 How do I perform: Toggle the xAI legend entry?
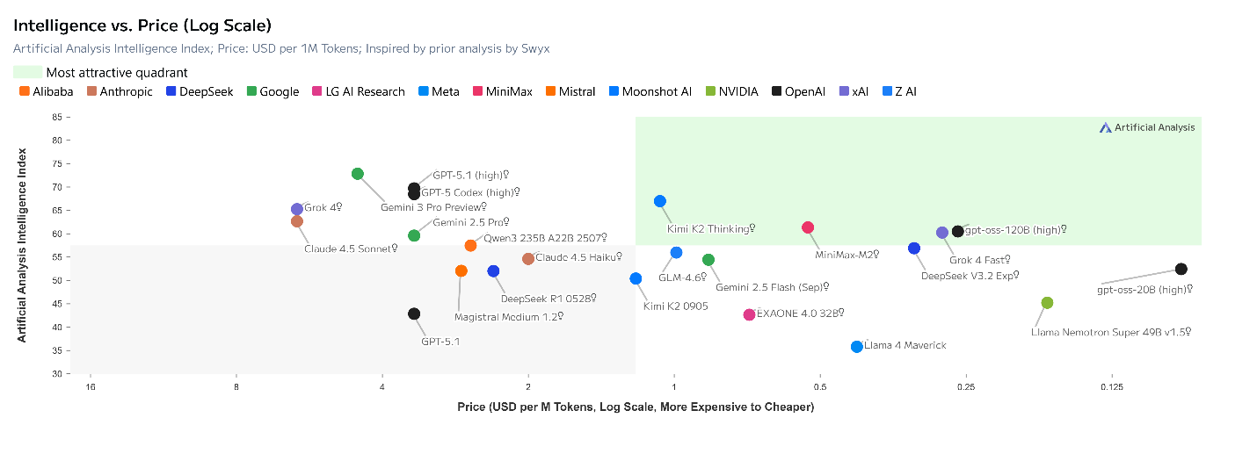point(854,91)
